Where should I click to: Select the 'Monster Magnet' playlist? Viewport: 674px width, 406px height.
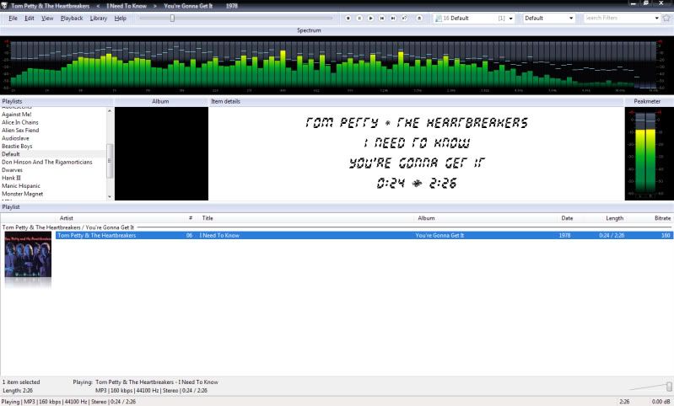click(22, 194)
